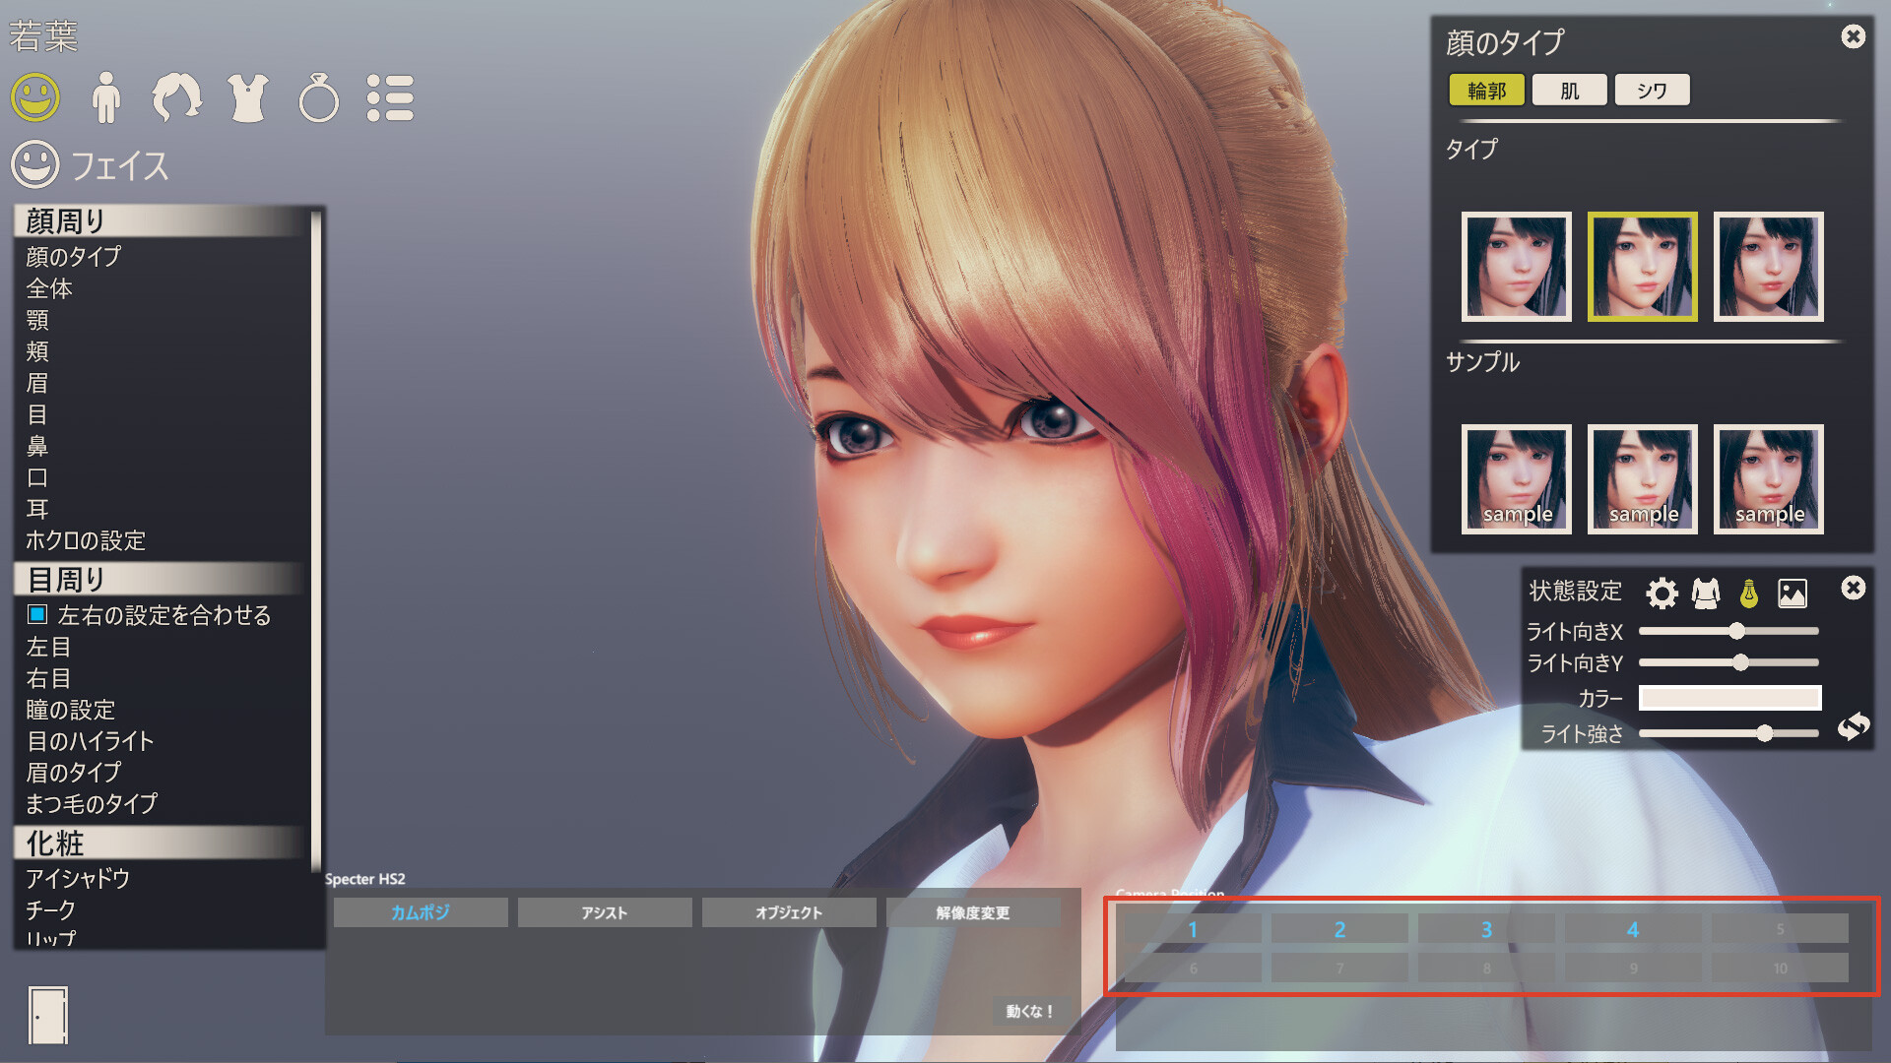1891x1063 pixels.
Task: Click camera position button 3
Action: pos(1485,929)
